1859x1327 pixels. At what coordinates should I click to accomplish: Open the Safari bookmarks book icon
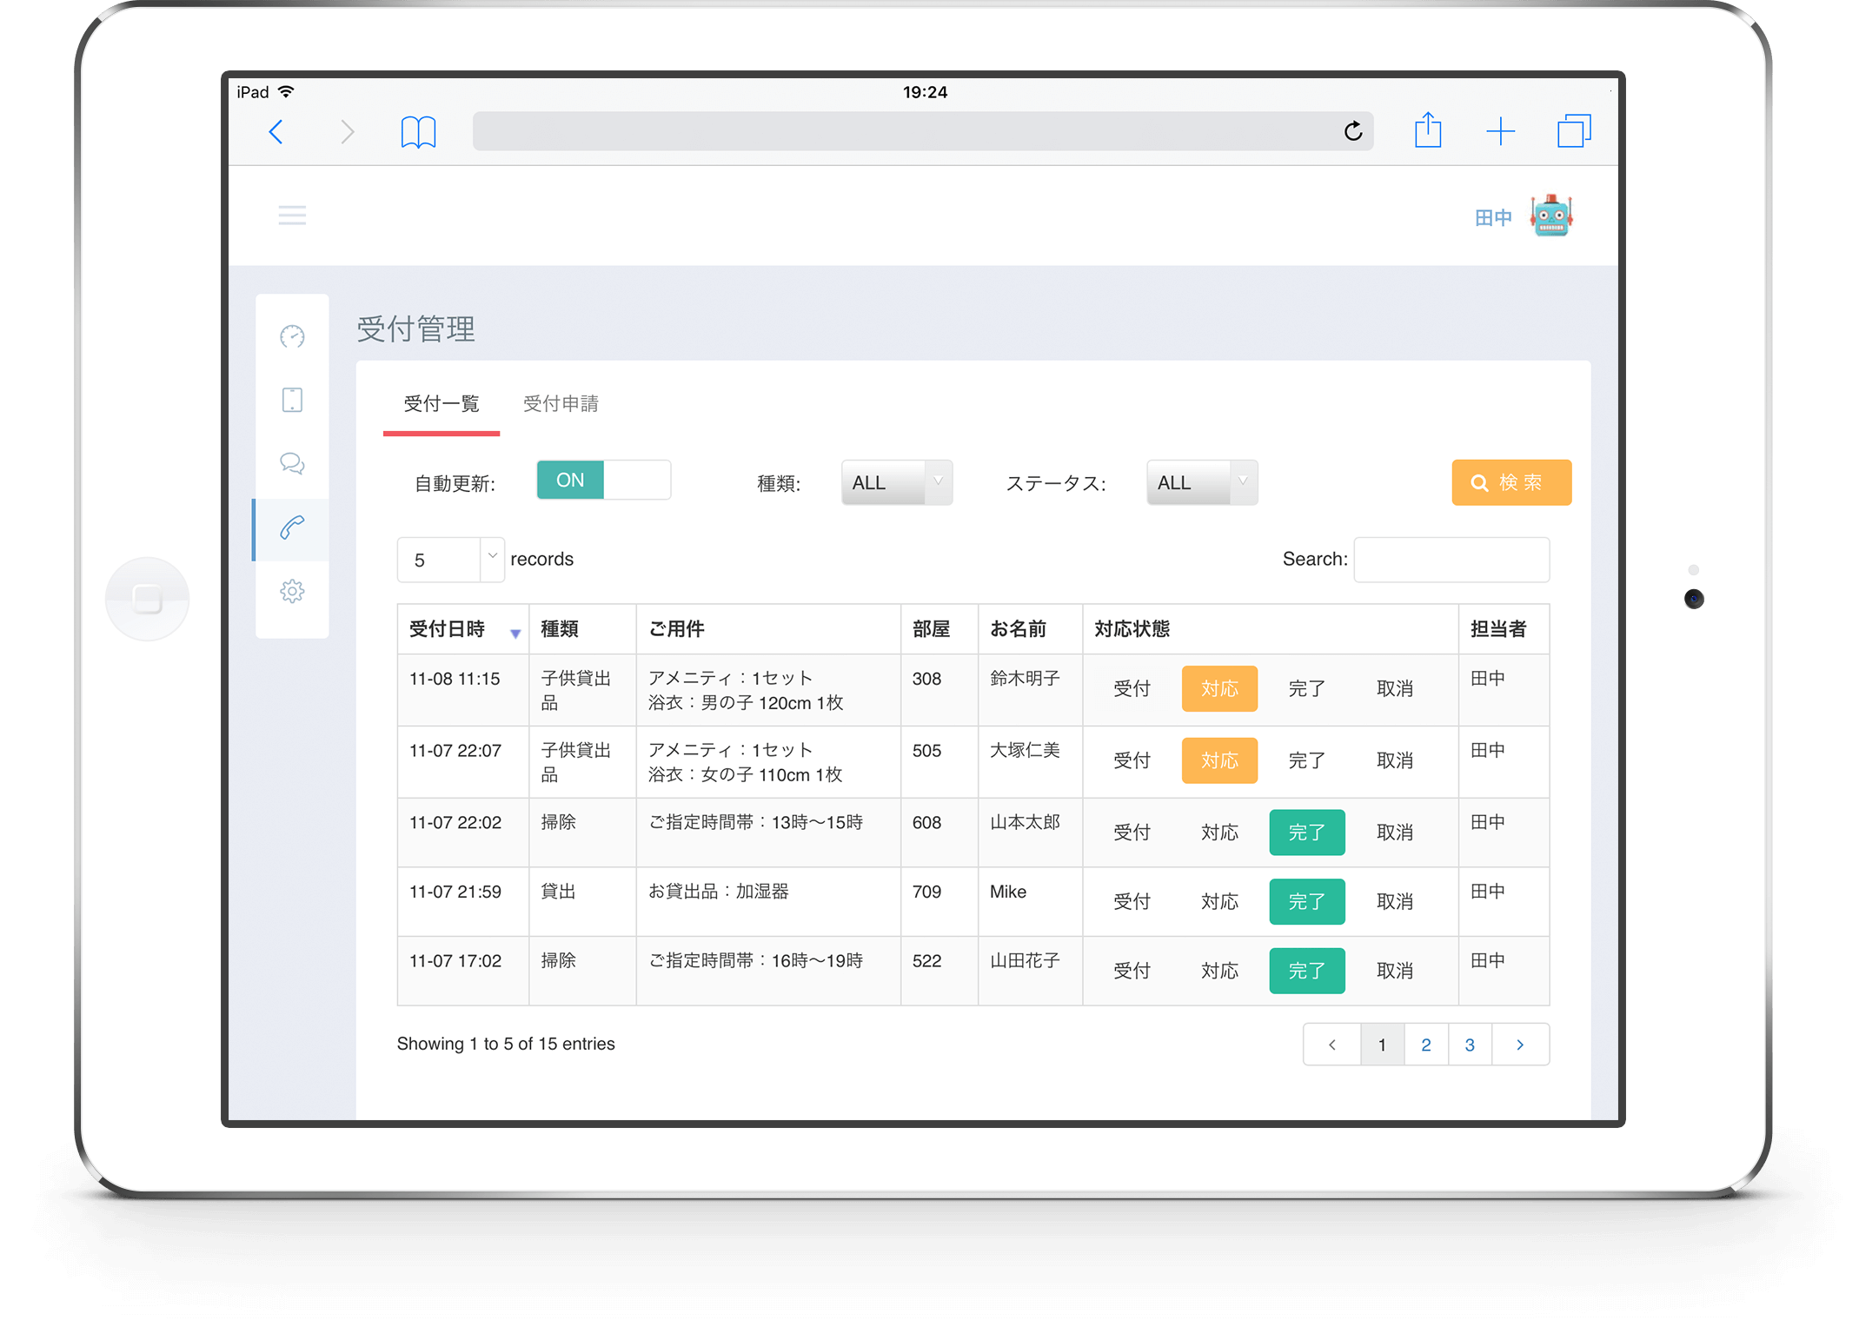[418, 132]
